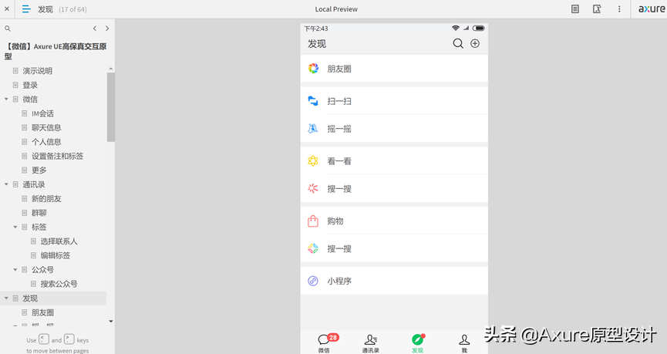Click the project title 【微信】Axure UE高保真交互原型
The height and width of the screenshot is (354, 667).
[x=56, y=51]
